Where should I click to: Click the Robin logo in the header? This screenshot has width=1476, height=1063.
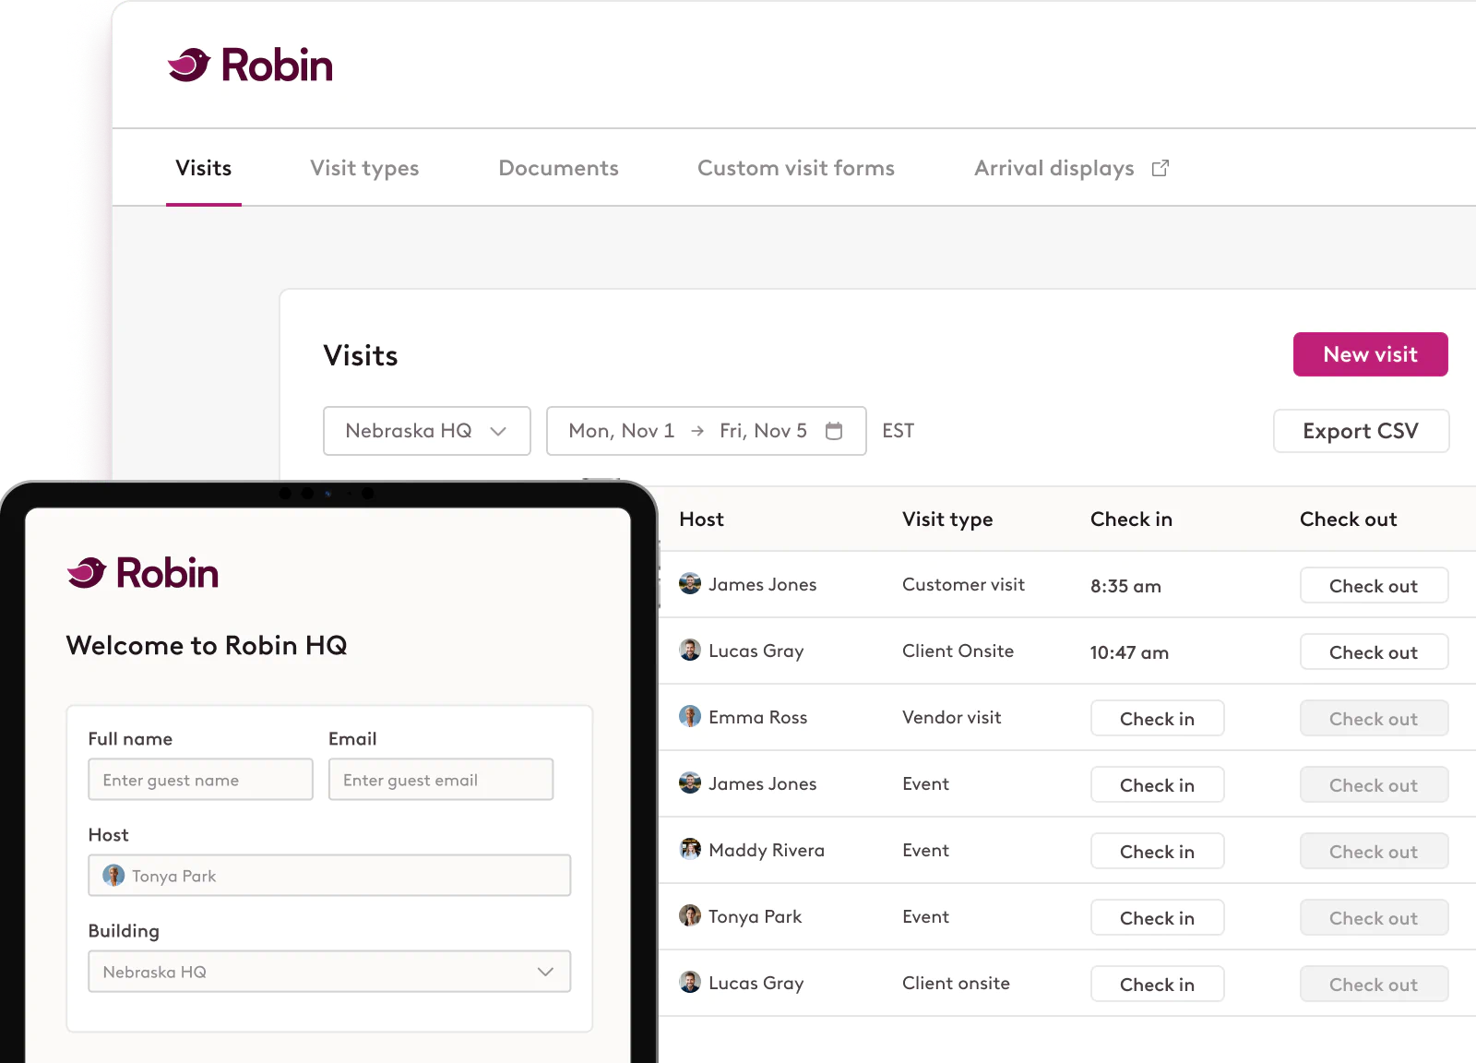250,66
